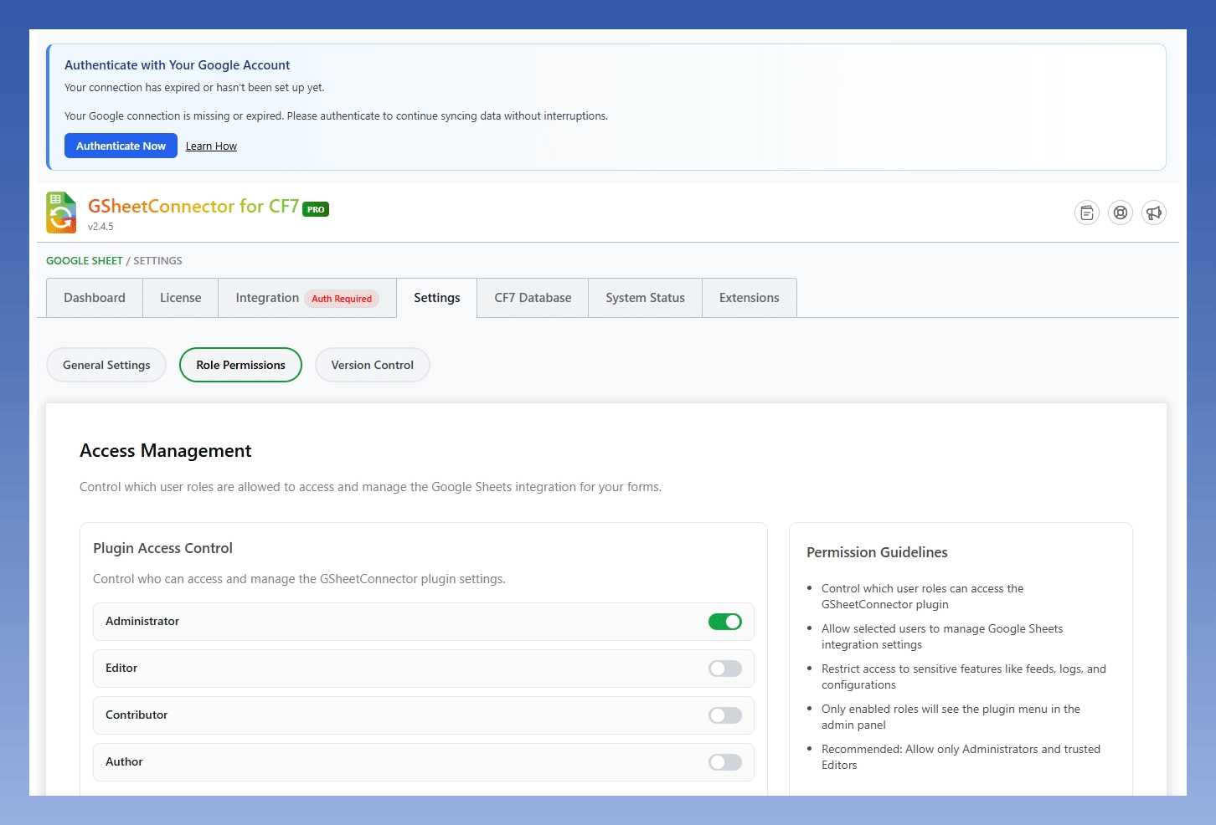
Task: Follow the Learn How link
Action: [211, 146]
